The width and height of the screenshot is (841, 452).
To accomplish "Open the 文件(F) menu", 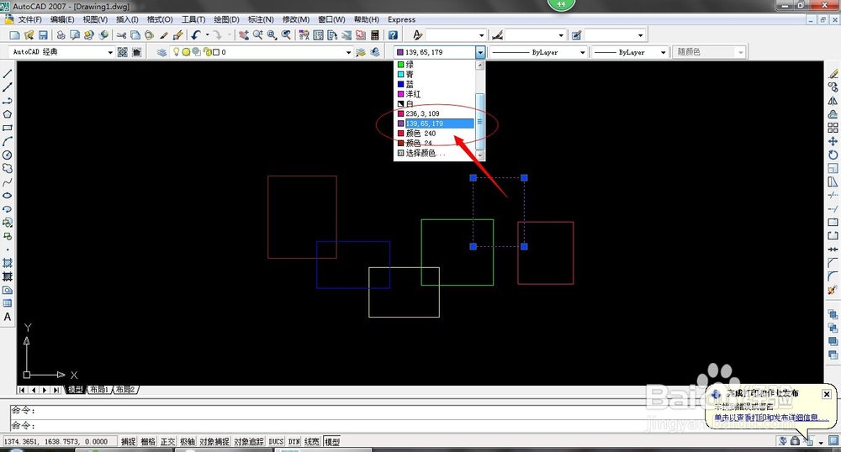I will click(29, 19).
